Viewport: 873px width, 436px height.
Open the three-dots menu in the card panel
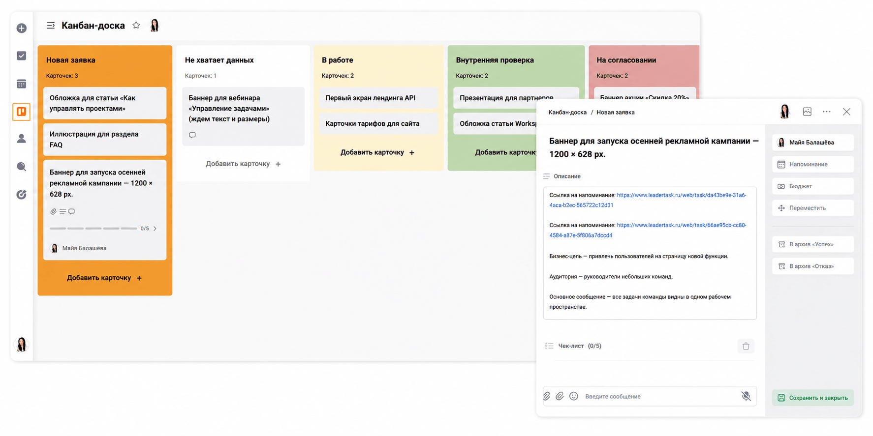point(827,112)
